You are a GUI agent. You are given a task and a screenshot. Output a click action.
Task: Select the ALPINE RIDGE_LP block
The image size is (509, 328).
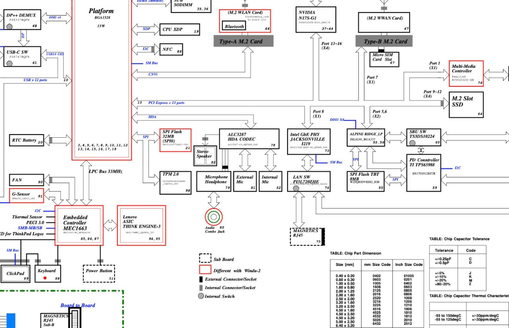click(366, 137)
